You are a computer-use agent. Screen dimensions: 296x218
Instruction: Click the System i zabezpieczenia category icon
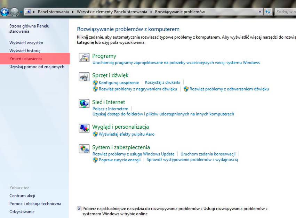coord(84,148)
